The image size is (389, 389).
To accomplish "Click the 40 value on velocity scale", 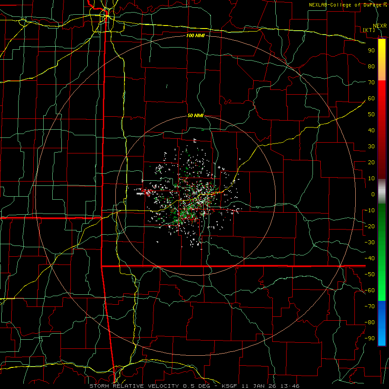I will (x=371, y=130).
